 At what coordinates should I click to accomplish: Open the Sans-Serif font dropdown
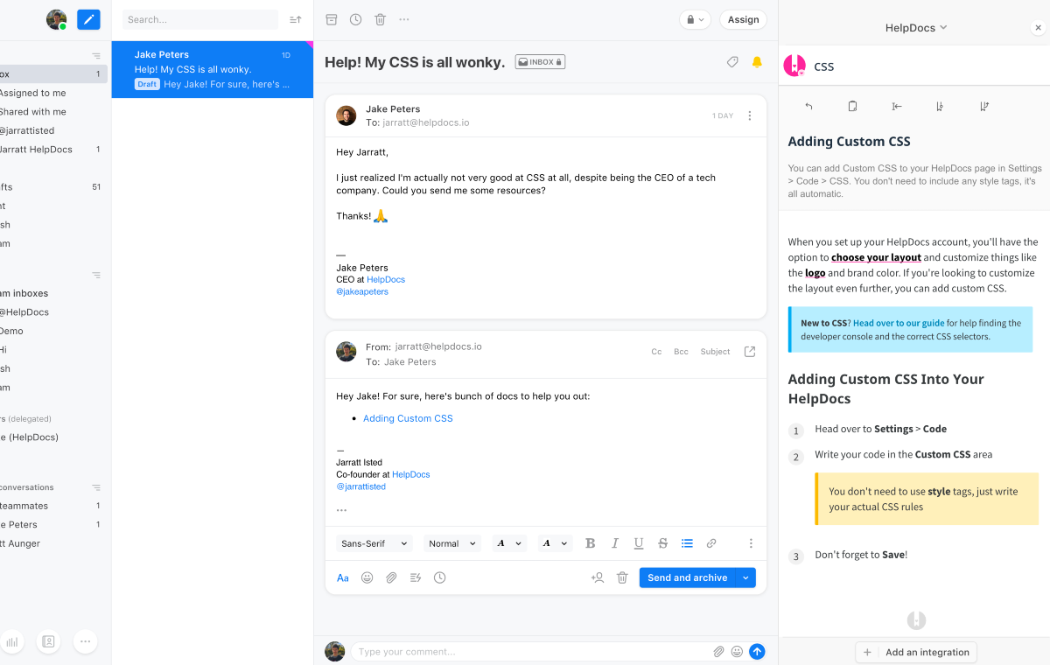pyautogui.click(x=374, y=543)
